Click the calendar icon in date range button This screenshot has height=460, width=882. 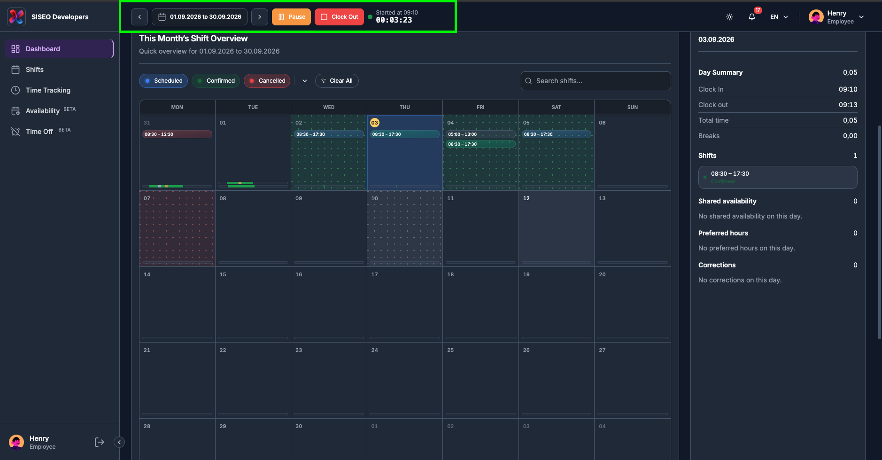pyautogui.click(x=162, y=17)
